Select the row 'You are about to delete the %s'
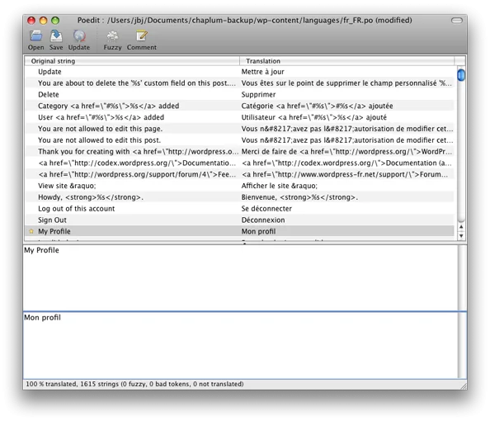 tap(239, 83)
